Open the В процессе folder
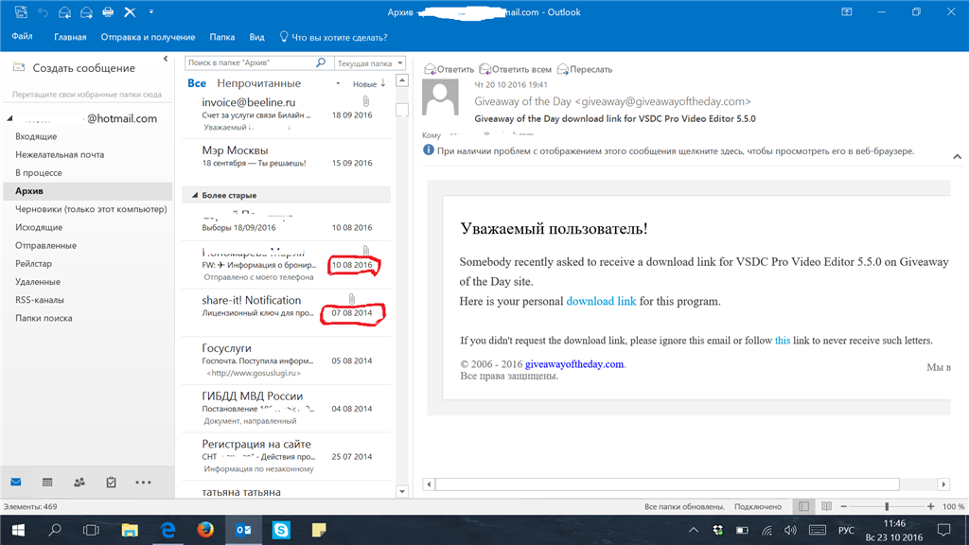The width and height of the screenshot is (969, 545). click(38, 172)
